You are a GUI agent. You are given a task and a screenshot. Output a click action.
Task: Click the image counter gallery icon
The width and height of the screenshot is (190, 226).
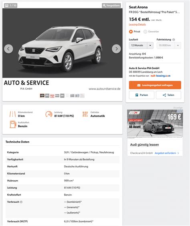coord(6,6)
